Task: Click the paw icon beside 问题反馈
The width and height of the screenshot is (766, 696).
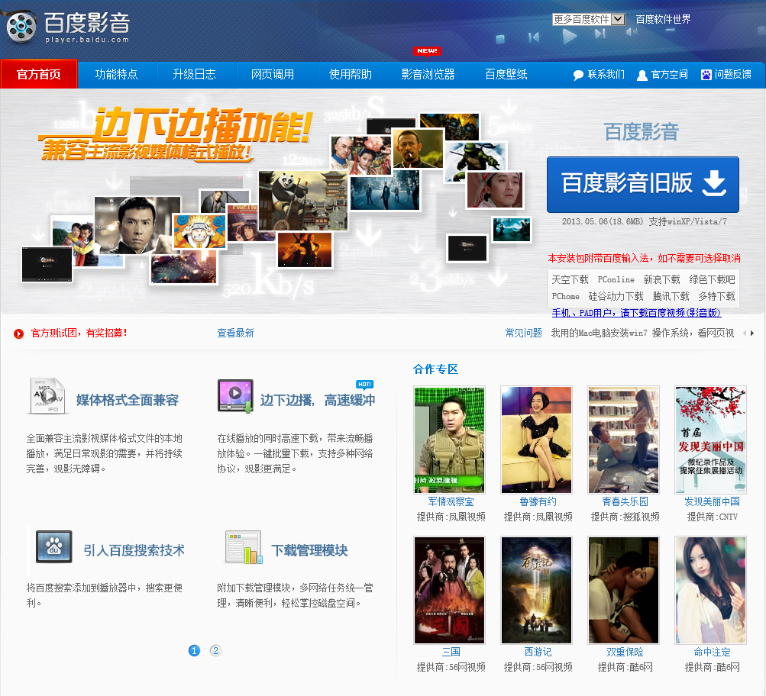Action: pos(706,75)
